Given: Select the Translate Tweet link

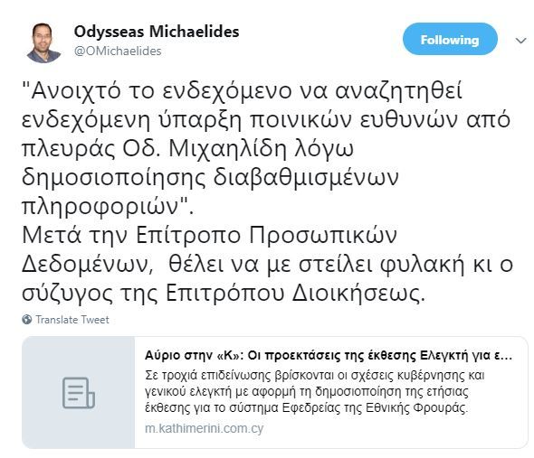Looking at the screenshot, I should [72, 320].
